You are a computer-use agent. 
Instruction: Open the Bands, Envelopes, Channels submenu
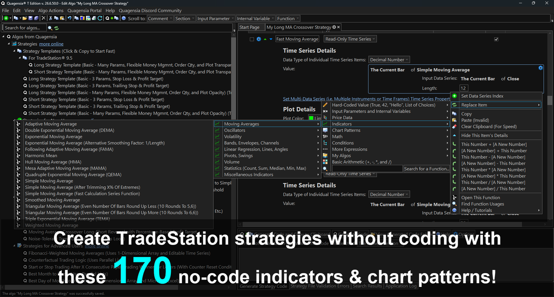click(267, 143)
